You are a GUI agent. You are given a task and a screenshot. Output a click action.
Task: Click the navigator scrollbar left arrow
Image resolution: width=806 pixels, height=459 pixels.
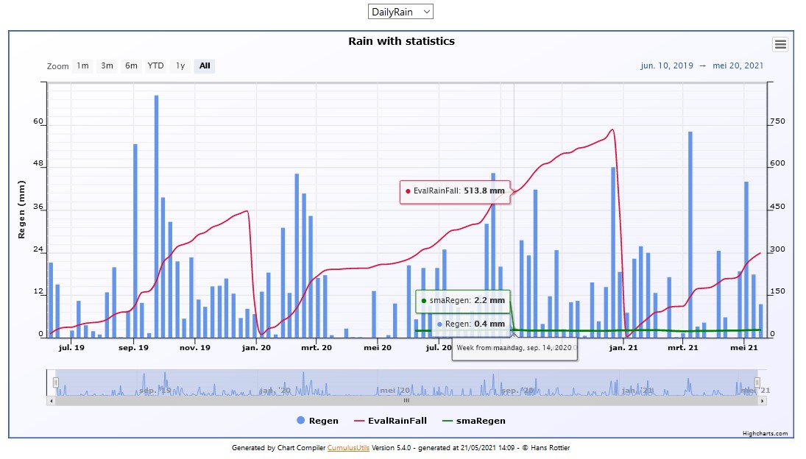tap(51, 401)
